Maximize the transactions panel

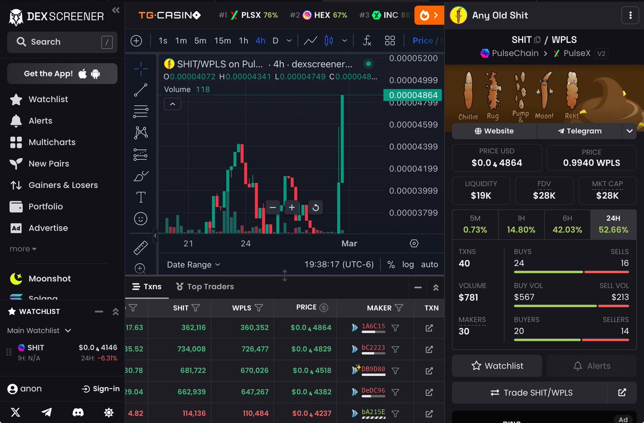point(436,287)
